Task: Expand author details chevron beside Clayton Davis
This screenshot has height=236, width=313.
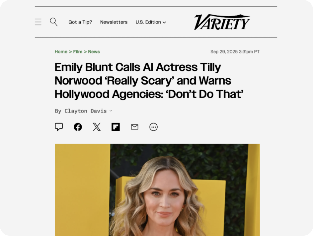Action: point(111,111)
